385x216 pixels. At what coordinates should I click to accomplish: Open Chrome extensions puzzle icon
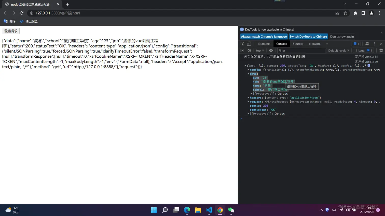tap(355, 13)
